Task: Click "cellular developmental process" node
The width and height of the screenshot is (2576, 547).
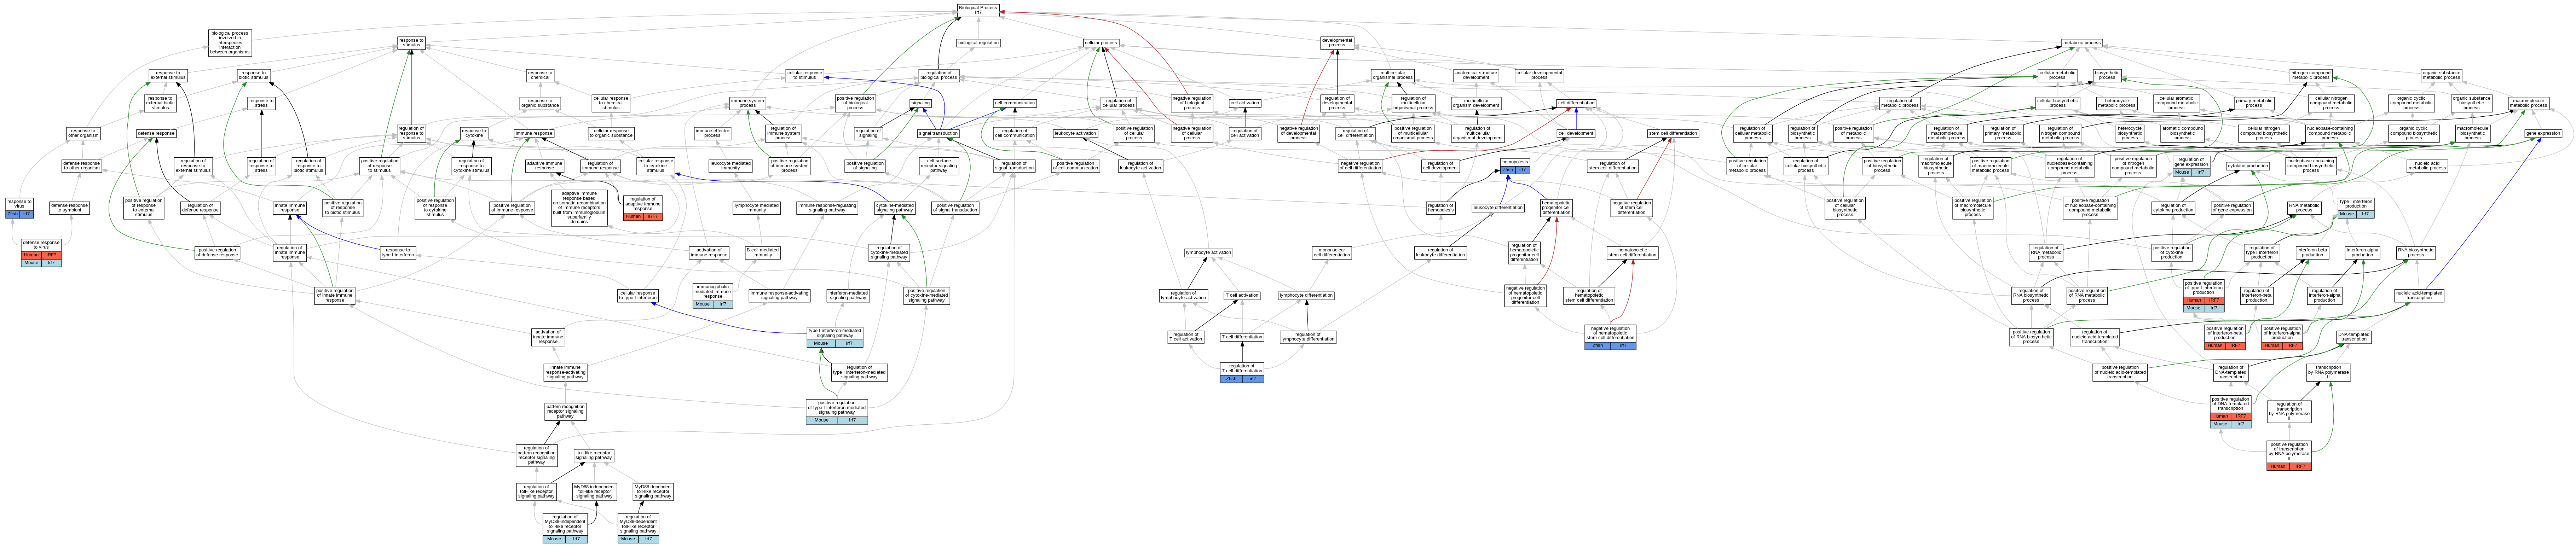Action: 1539,75
